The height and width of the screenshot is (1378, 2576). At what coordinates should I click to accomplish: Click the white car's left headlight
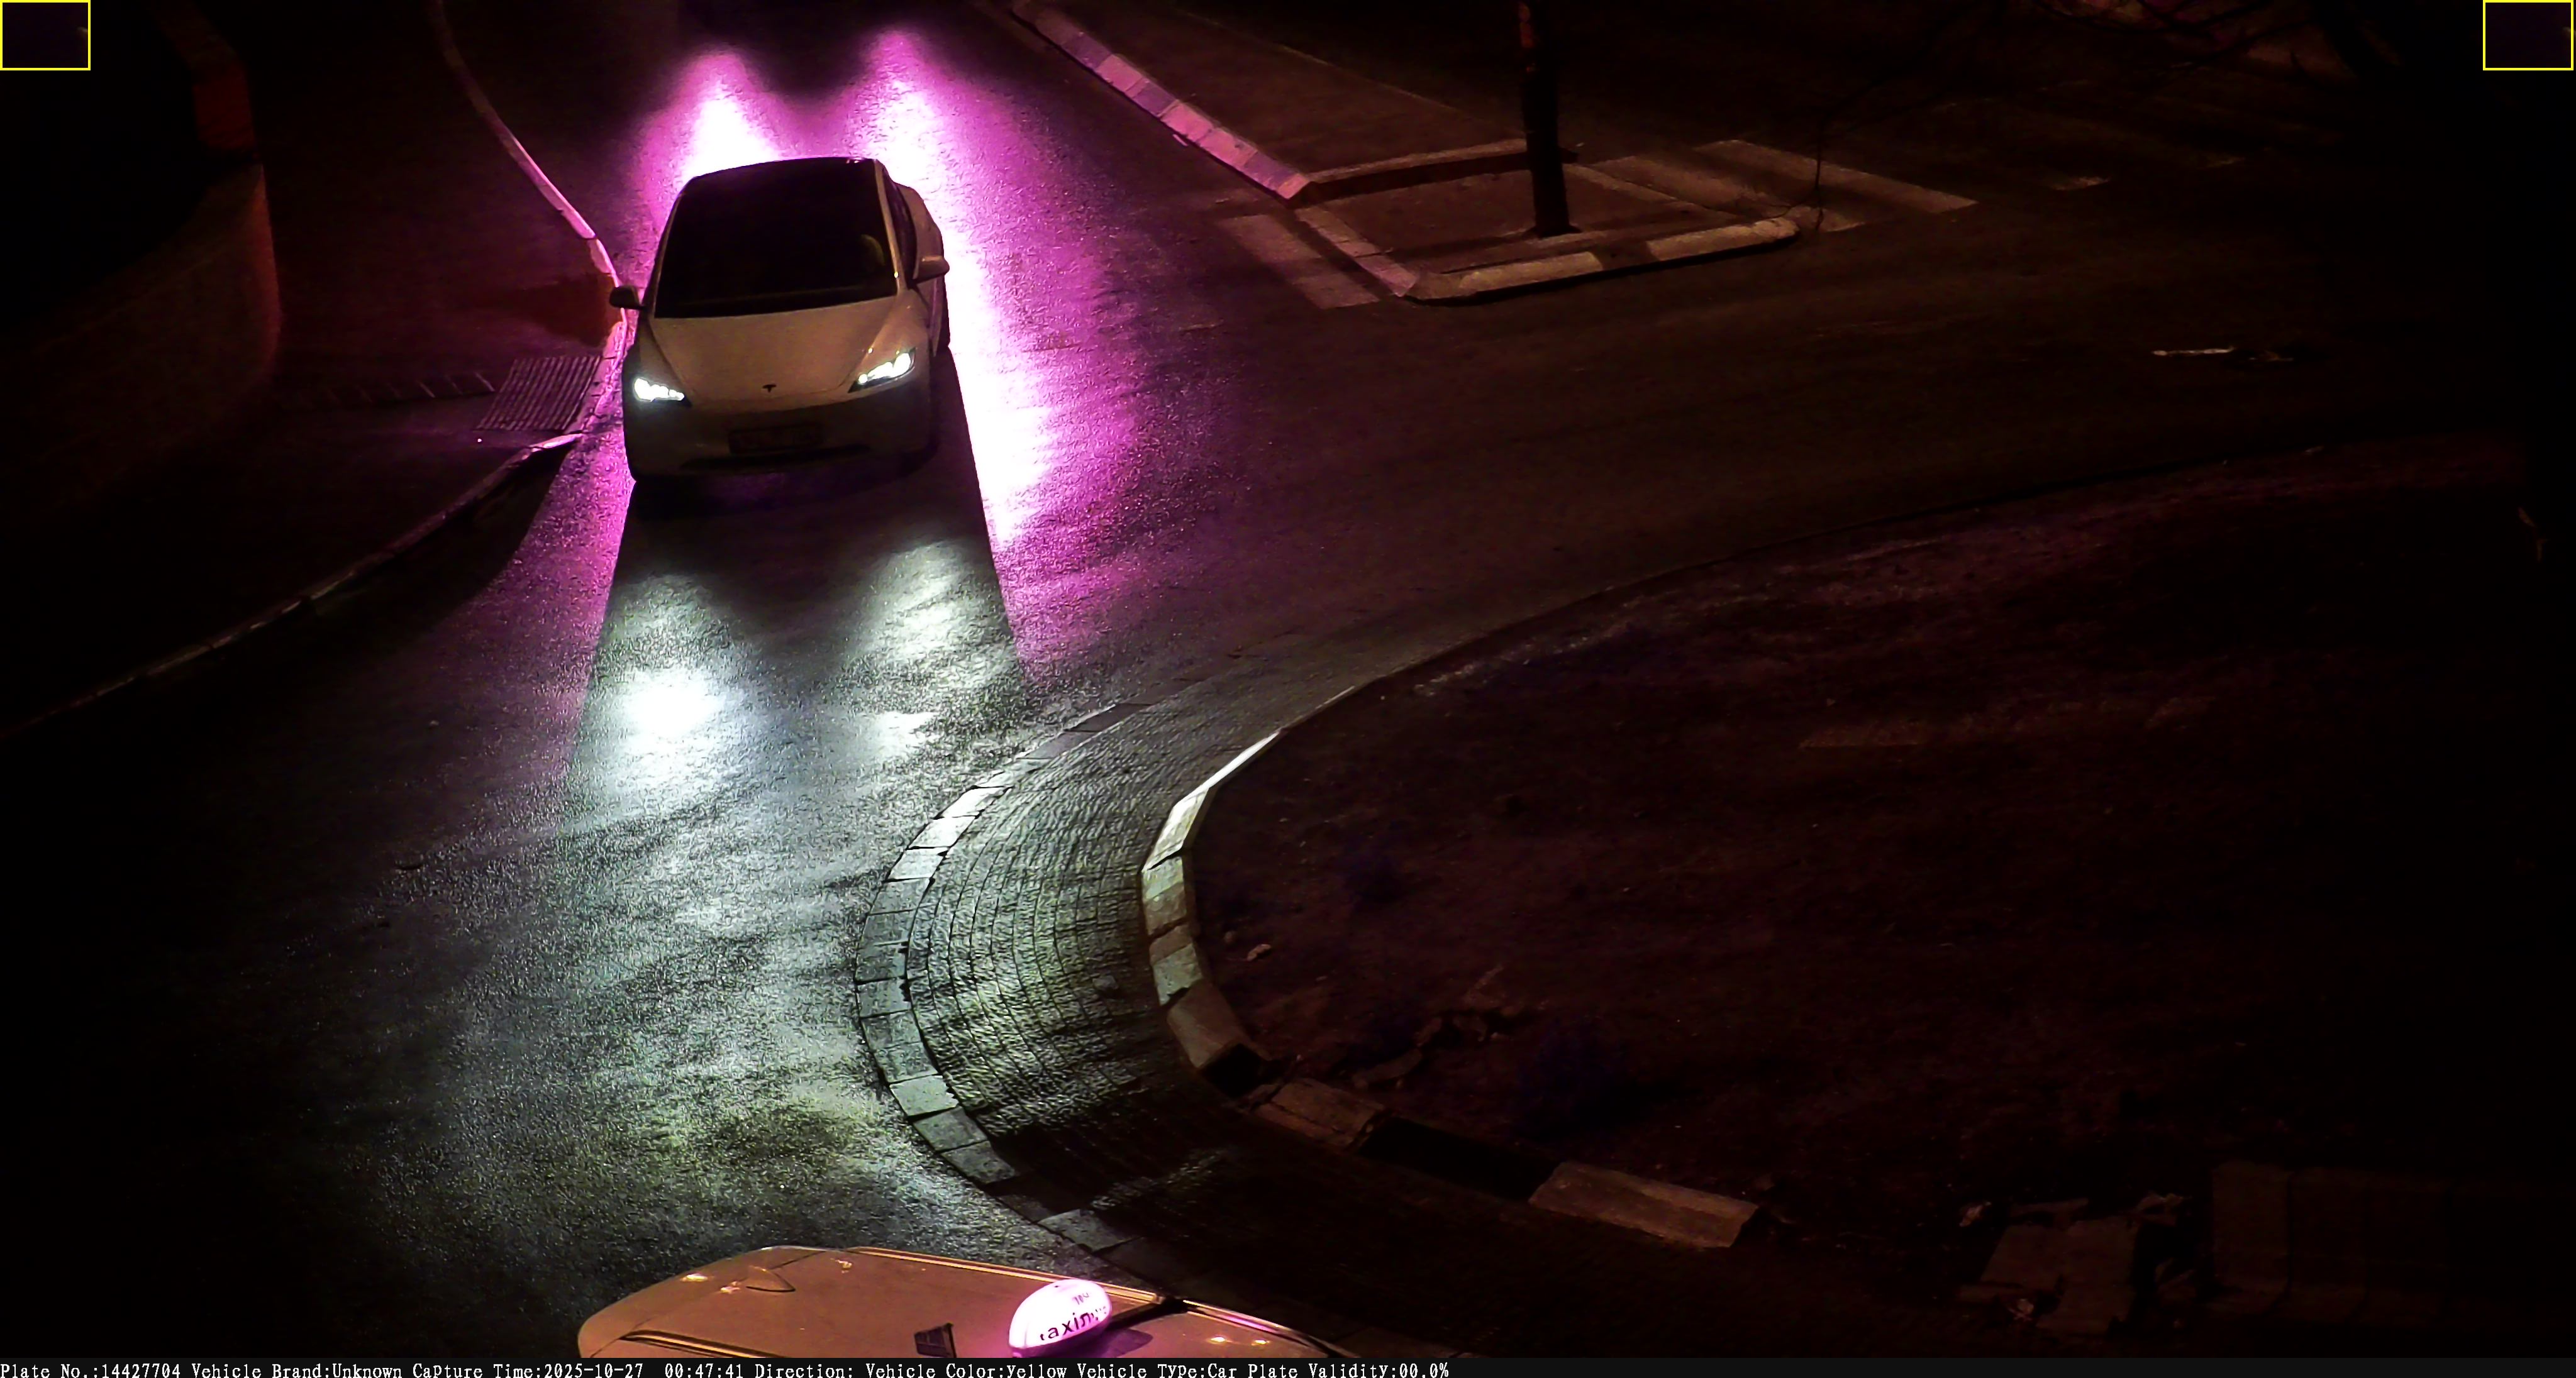(x=657, y=390)
